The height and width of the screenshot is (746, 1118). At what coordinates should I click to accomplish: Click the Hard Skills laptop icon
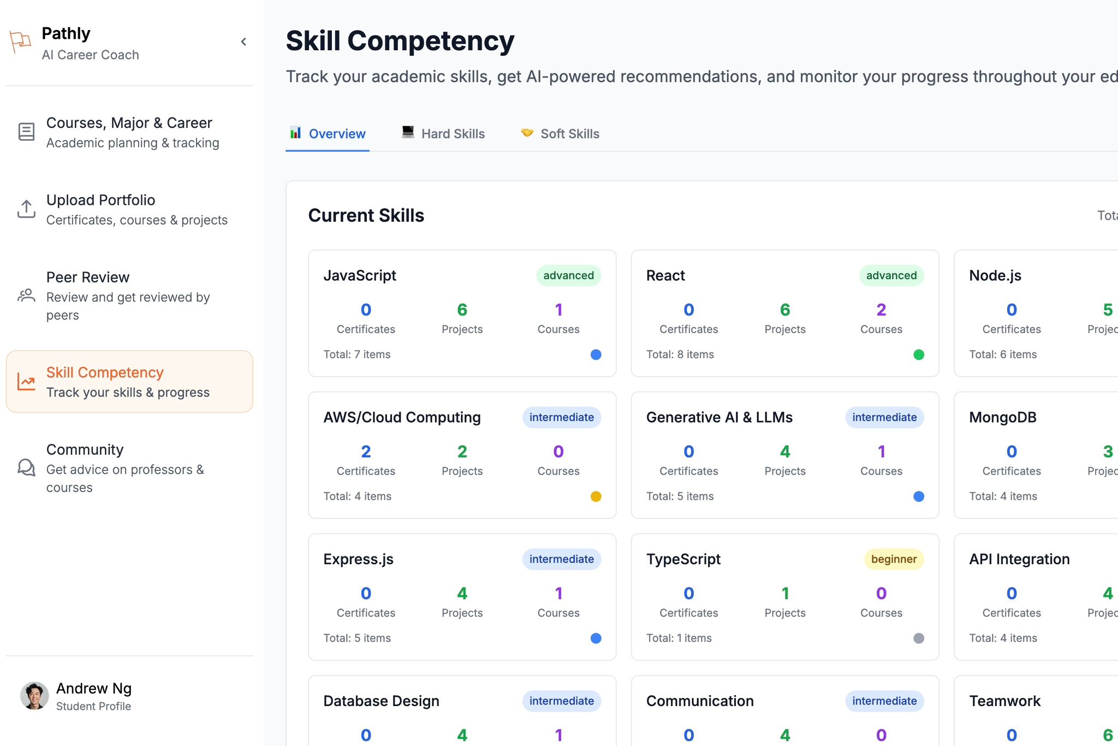[x=408, y=132]
